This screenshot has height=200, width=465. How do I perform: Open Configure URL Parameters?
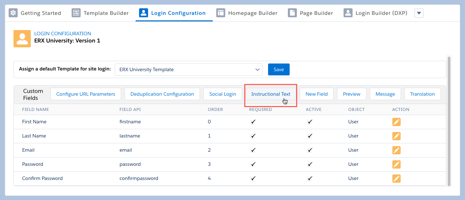pyautogui.click(x=85, y=94)
